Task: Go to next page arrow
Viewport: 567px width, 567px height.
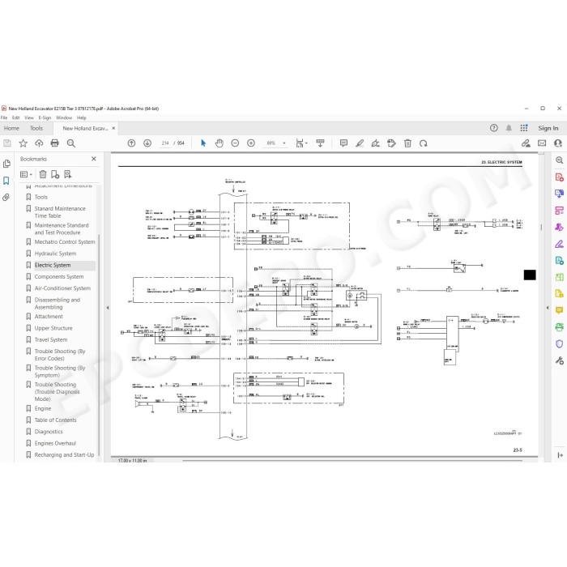Action: tap(147, 143)
